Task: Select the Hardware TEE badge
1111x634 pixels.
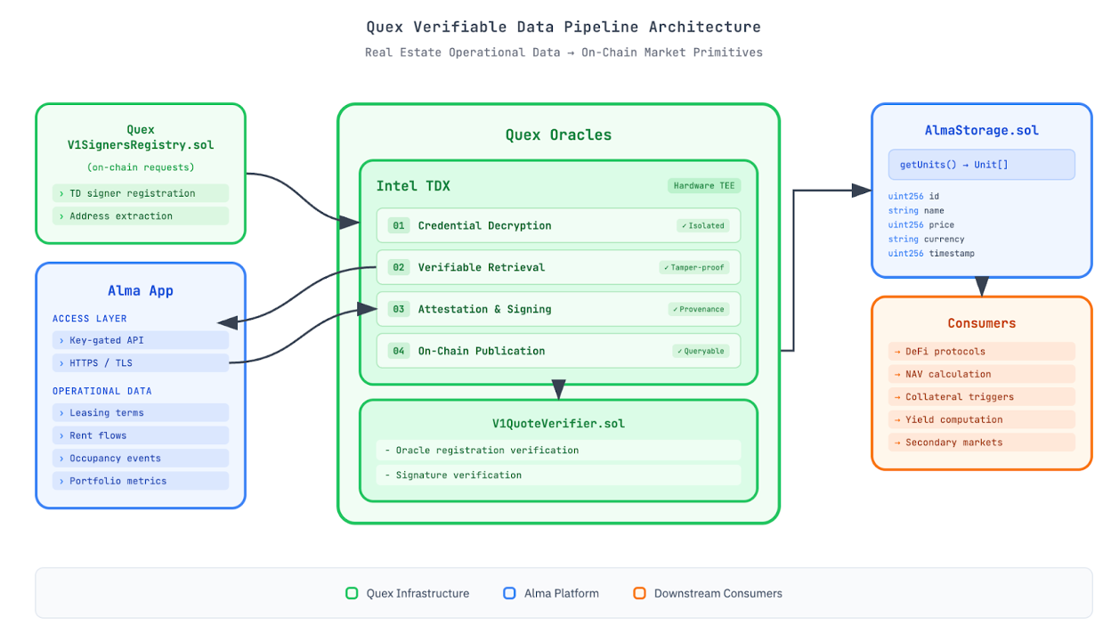Action: [704, 185]
